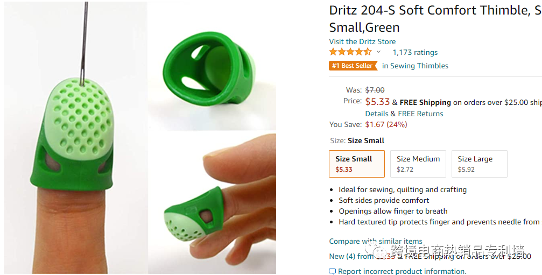Click the empty green thimble photo
Viewport: 542px width, 275px height.
click(x=212, y=65)
